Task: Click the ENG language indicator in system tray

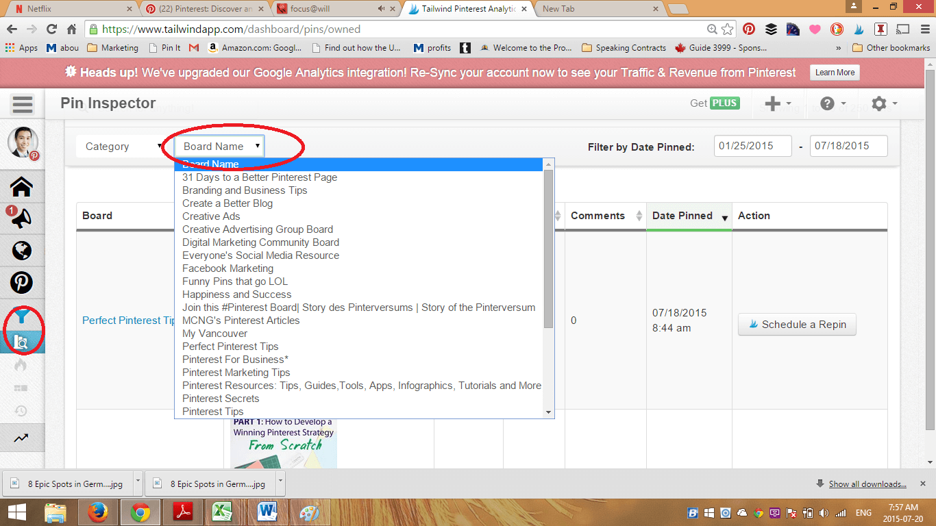Action: (863, 513)
